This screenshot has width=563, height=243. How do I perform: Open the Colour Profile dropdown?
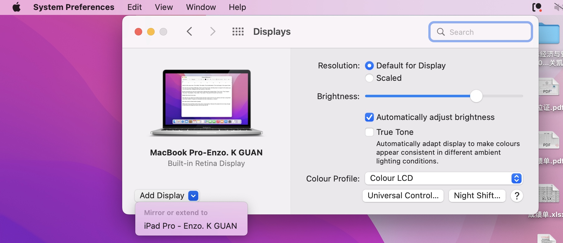tap(444, 178)
